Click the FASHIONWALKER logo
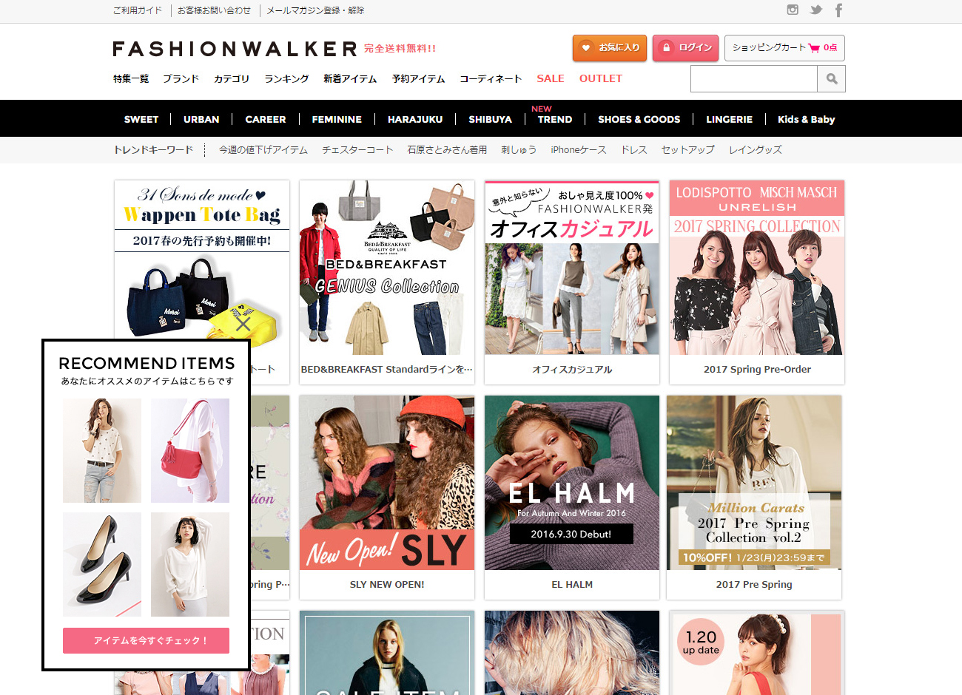This screenshot has height=695, width=962. point(235,49)
